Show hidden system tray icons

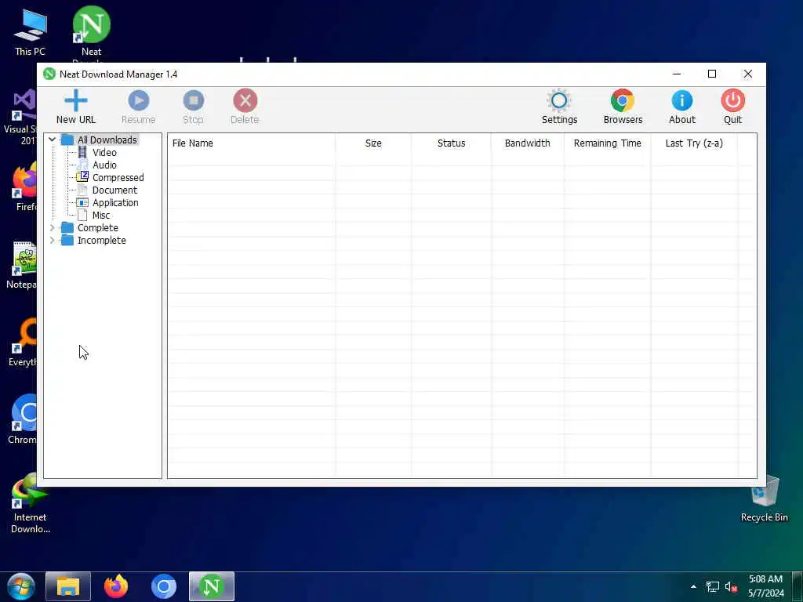(x=693, y=586)
